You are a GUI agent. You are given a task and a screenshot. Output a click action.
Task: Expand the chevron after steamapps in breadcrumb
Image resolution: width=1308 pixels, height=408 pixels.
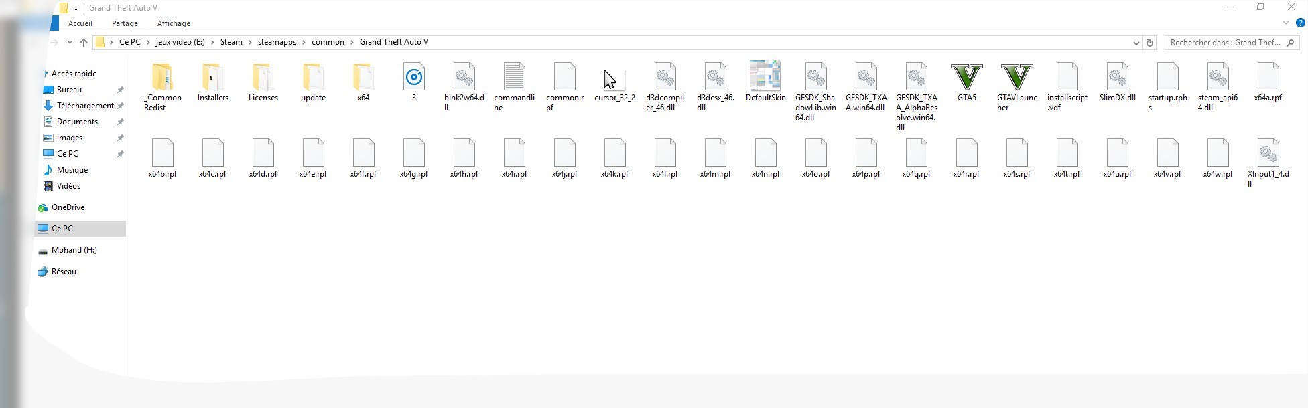pos(304,42)
